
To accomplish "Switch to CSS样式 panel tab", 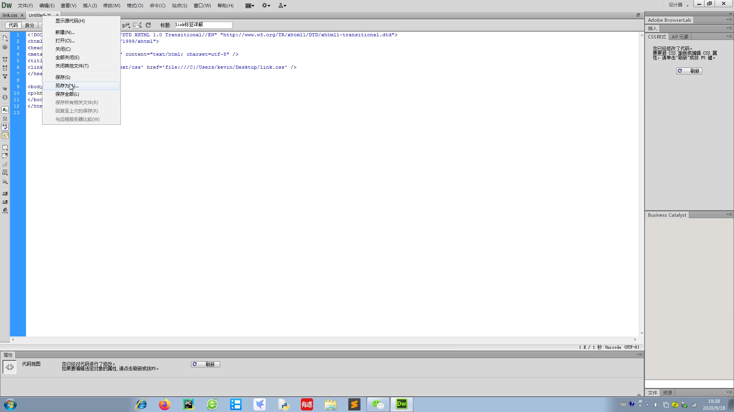I will point(657,37).
